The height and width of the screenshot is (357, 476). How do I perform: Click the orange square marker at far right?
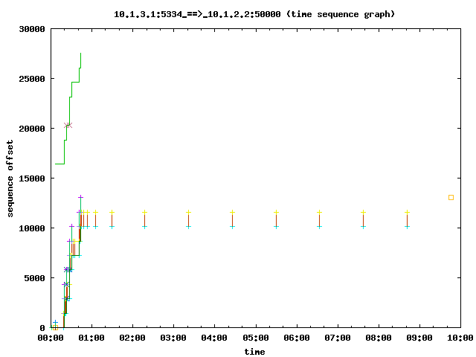[x=451, y=197]
